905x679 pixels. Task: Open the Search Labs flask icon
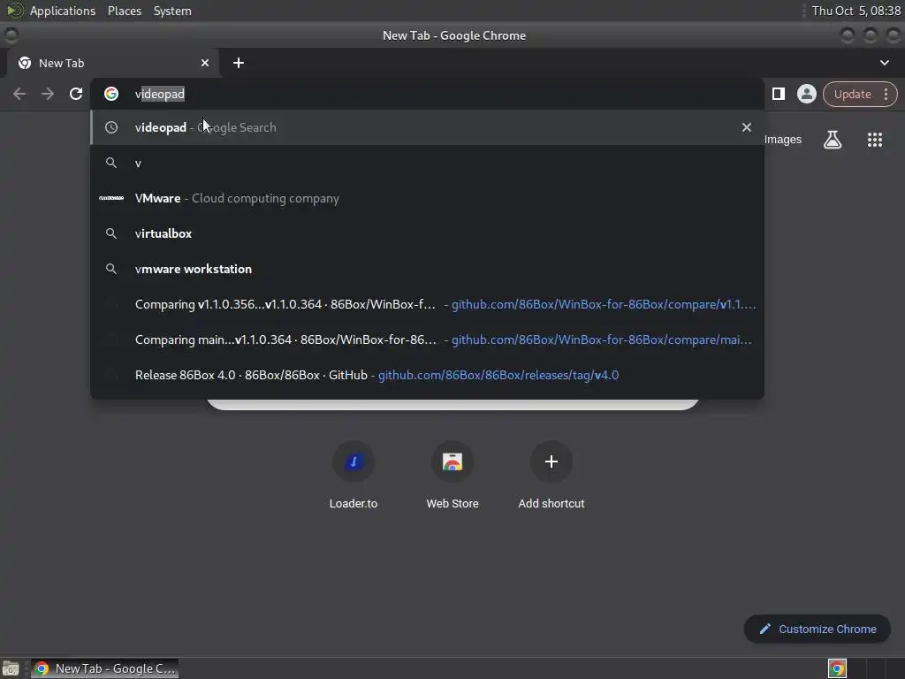832,140
